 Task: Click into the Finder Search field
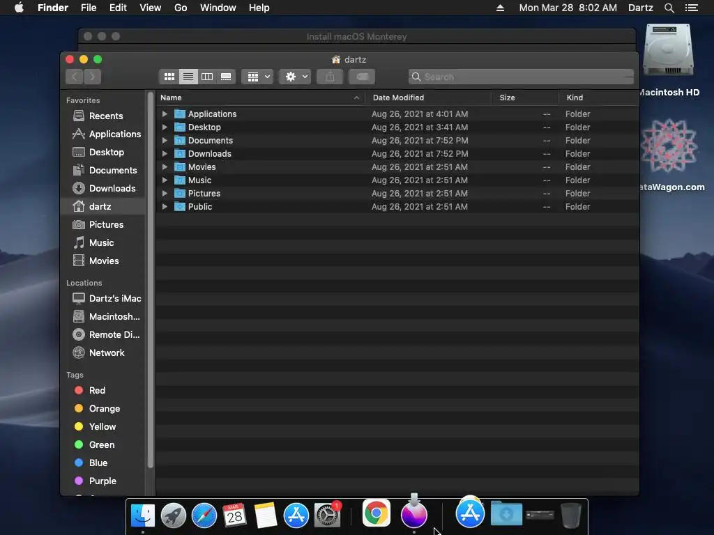(x=521, y=77)
